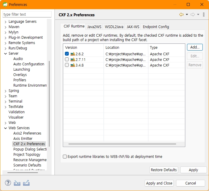
Task: Expand the Mylyn tree node
Action: pos(5,33)
